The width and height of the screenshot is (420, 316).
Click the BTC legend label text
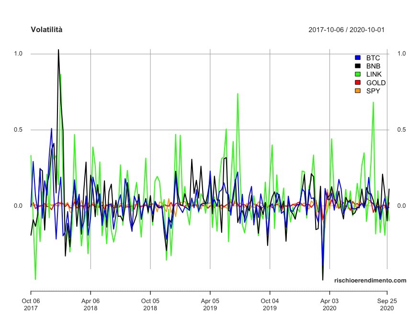373,58
